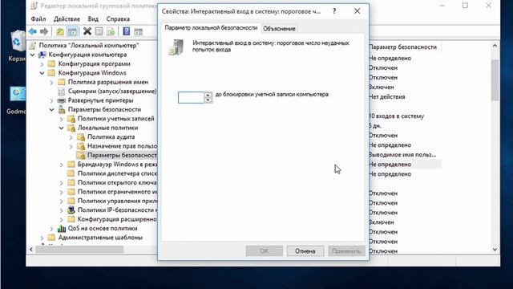This screenshot has height=289, width=513.
Task: Expand the Политики учетных записей node
Action: click(x=62, y=119)
